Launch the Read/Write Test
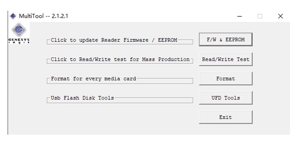Screen dimensions: 299x149 pyautogui.click(x=225, y=59)
